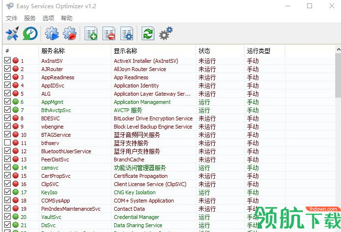Click the red status dot of BDESVC
Viewport: 341px width, 232px height.
[x=15, y=118]
